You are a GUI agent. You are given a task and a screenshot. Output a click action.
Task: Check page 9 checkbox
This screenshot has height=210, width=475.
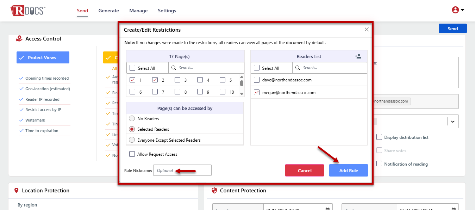point(200,92)
